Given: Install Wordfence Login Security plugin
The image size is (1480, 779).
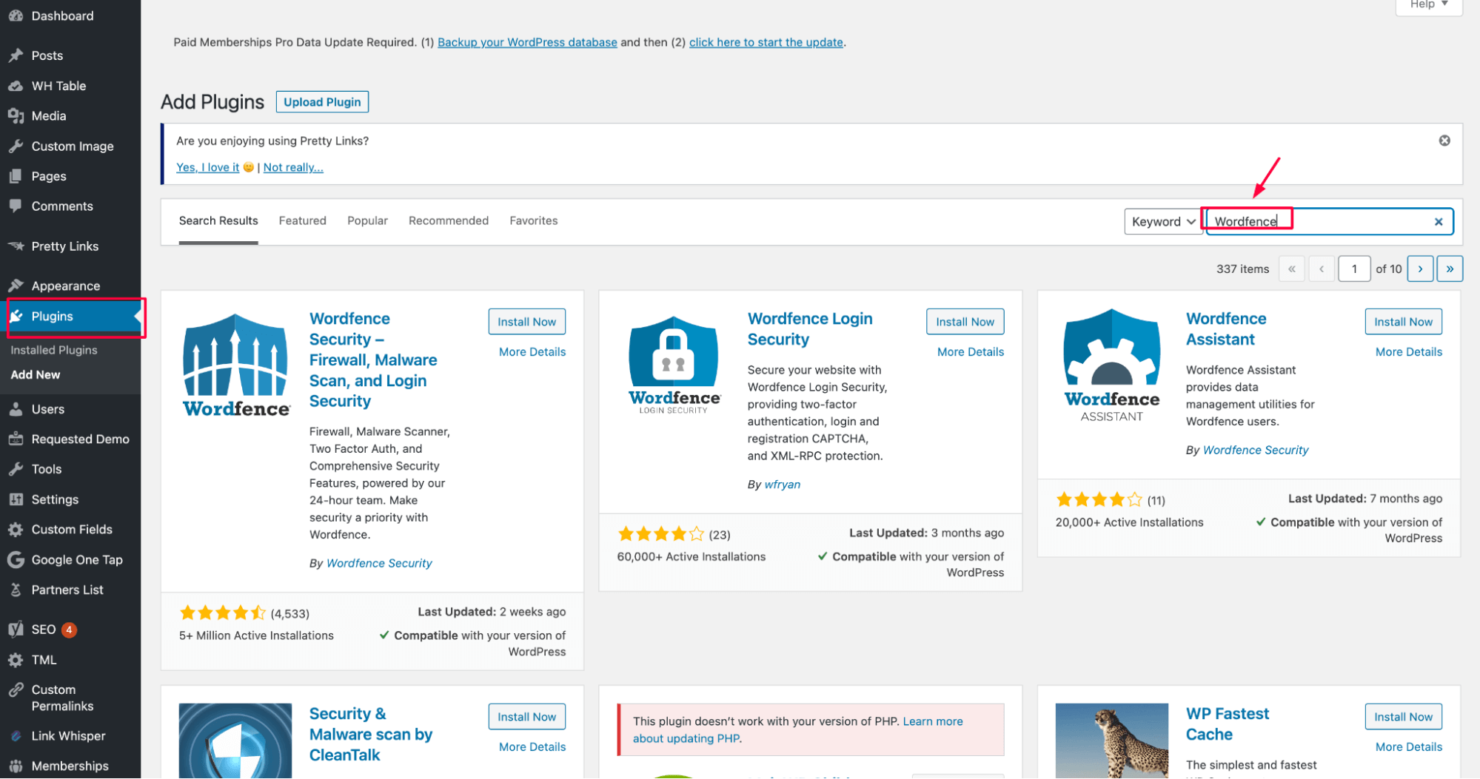Looking at the screenshot, I should pos(965,321).
